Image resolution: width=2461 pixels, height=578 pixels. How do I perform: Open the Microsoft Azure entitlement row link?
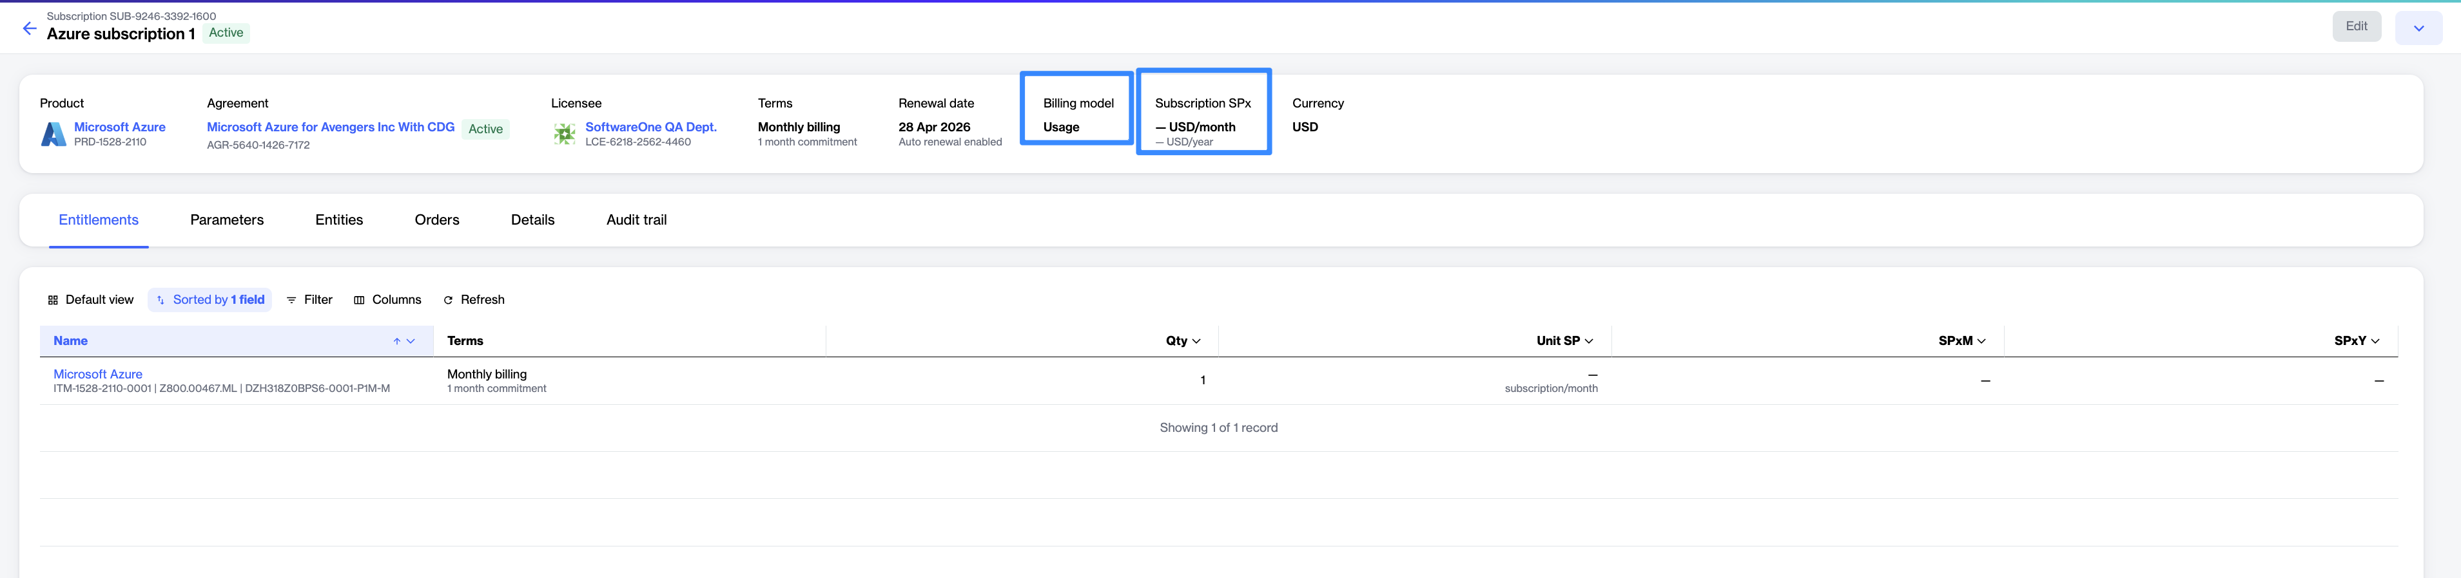pos(97,375)
